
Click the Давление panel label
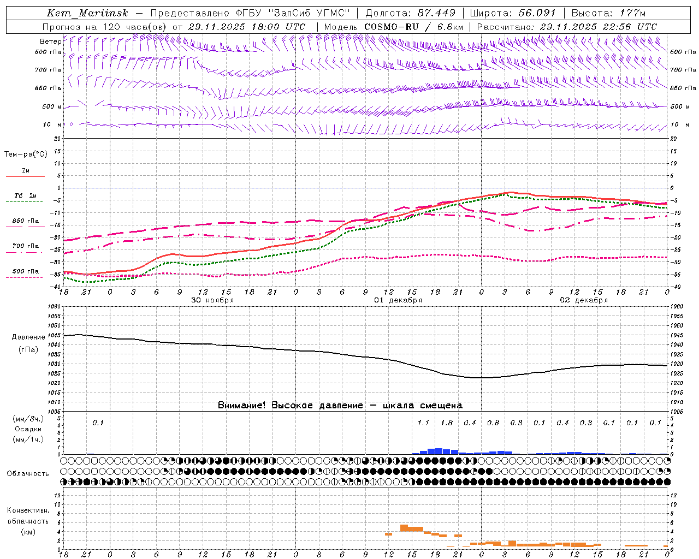pos(28,337)
